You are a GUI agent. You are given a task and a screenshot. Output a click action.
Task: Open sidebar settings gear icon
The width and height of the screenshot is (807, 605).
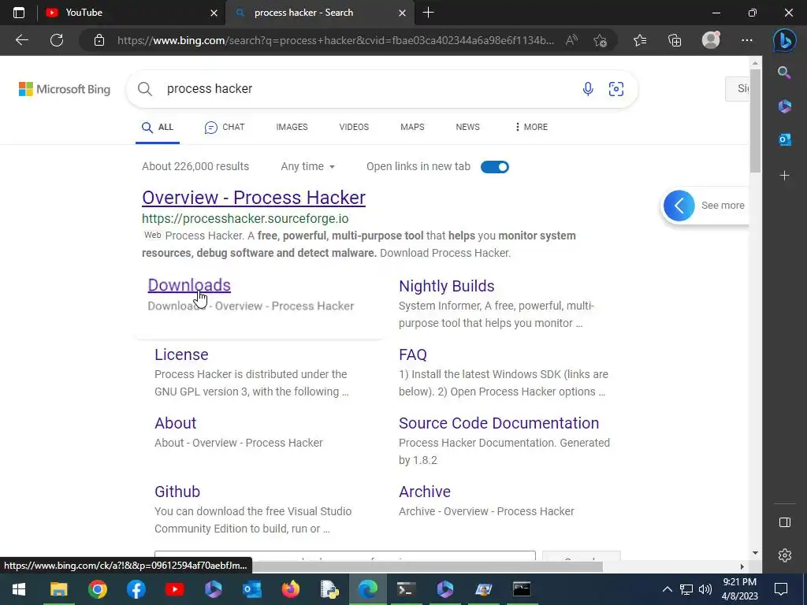(784, 555)
